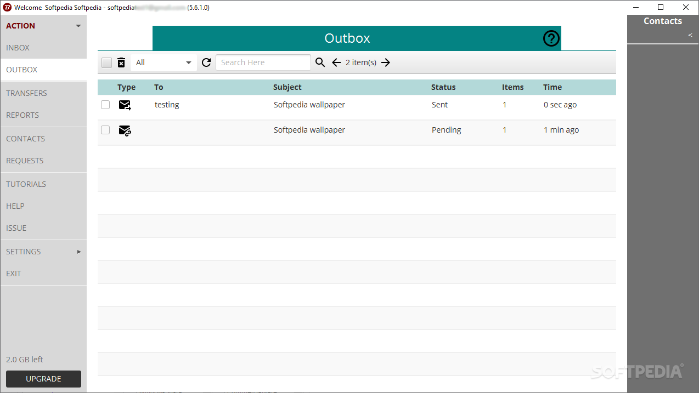
Task: Go to next page arrow
Action: pos(386,62)
